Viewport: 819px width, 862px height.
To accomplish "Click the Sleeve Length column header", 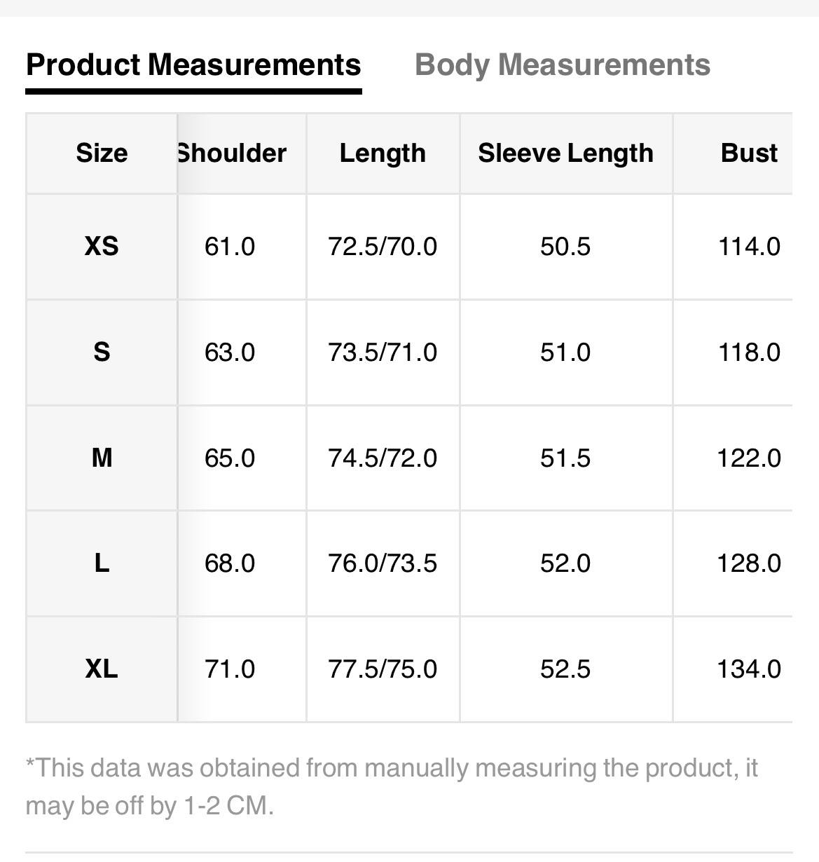I will click(565, 153).
